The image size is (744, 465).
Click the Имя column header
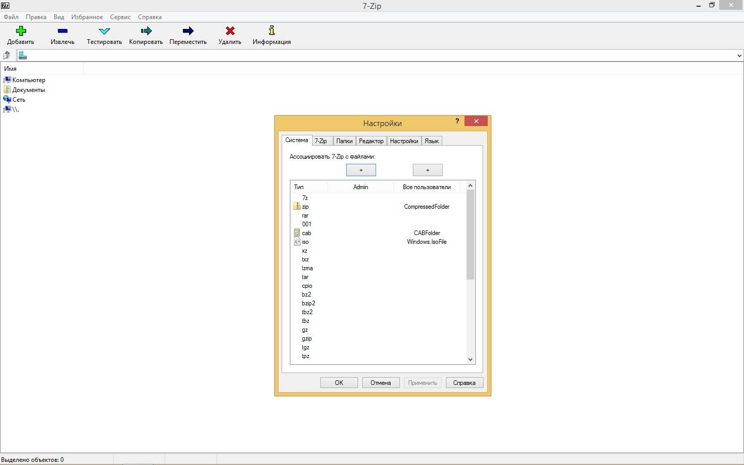coord(42,69)
